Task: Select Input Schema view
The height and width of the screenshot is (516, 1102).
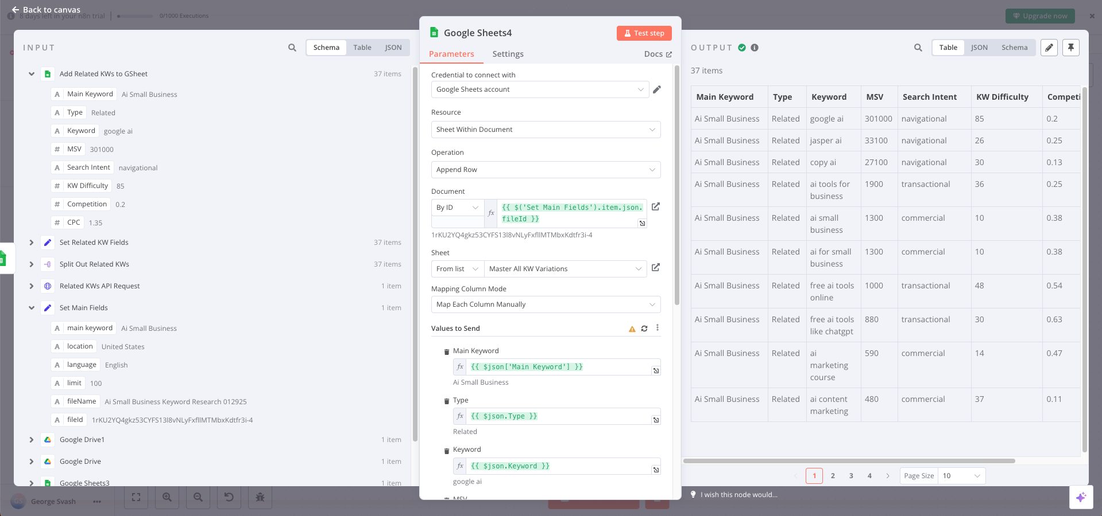Action: click(326, 48)
